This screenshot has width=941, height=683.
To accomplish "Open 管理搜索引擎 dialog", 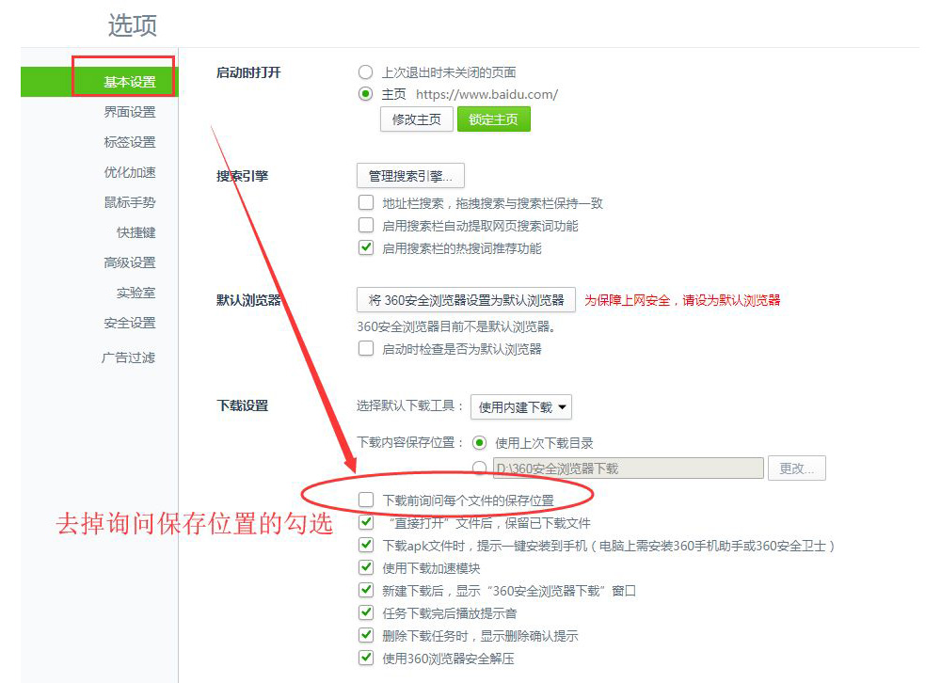I will click(410, 176).
